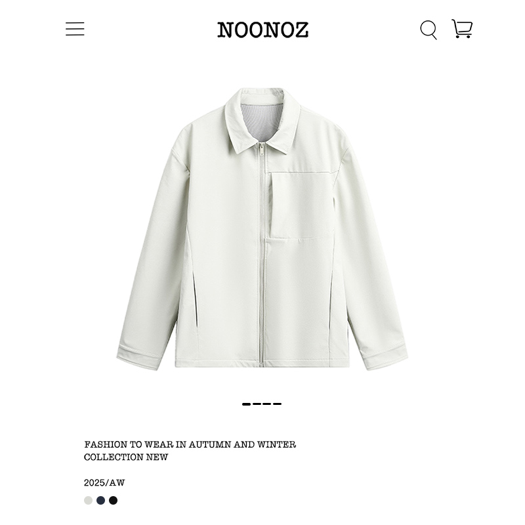The width and height of the screenshot is (525, 525).
Task: Click the jacket's left sleeve cuff
Action: pyautogui.click(x=140, y=357)
